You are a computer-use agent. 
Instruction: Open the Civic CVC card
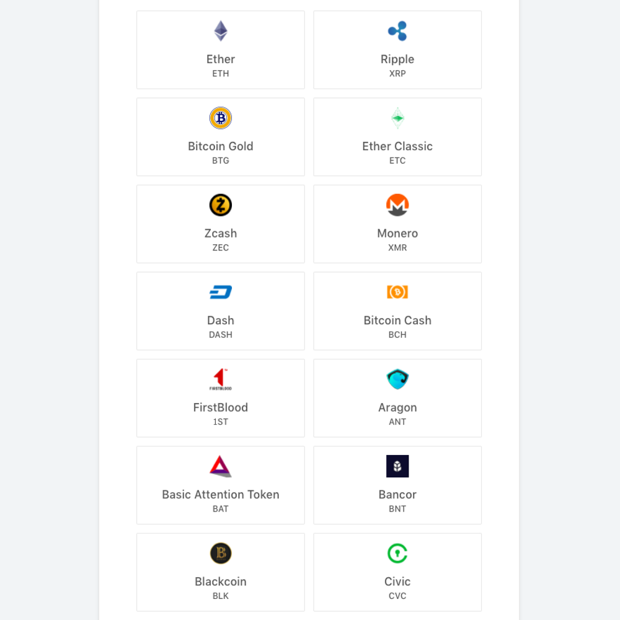pos(397,572)
